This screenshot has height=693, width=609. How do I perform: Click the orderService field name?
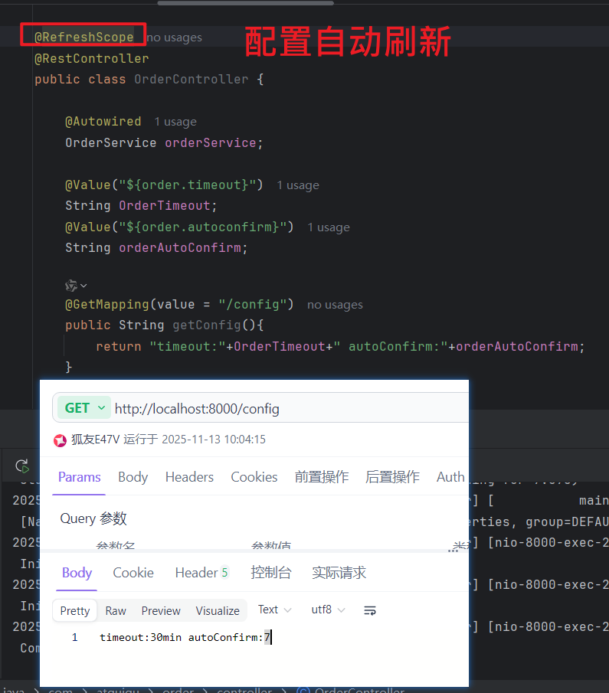[210, 142]
